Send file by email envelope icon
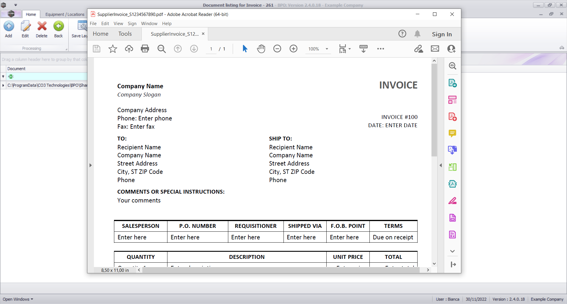The width and height of the screenshot is (567, 304). [435, 49]
